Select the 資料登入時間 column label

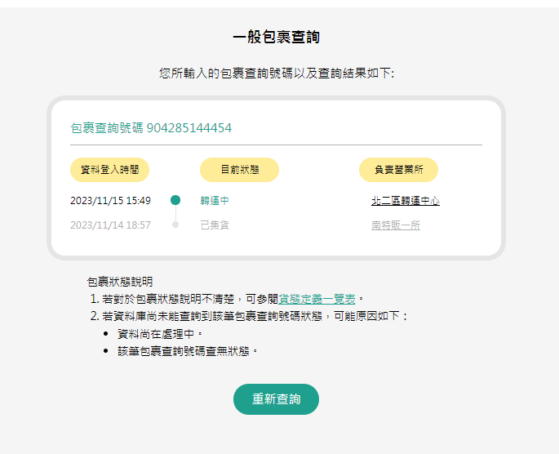[109, 170]
